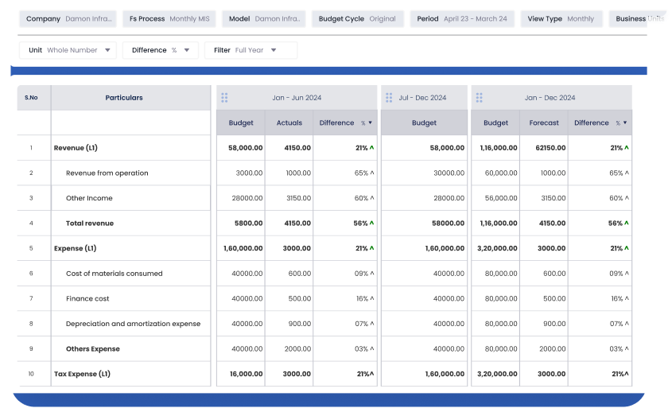Image resolution: width=672 pixels, height=412 pixels.
Task: Click the Actuals column header
Action: tap(289, 122)
